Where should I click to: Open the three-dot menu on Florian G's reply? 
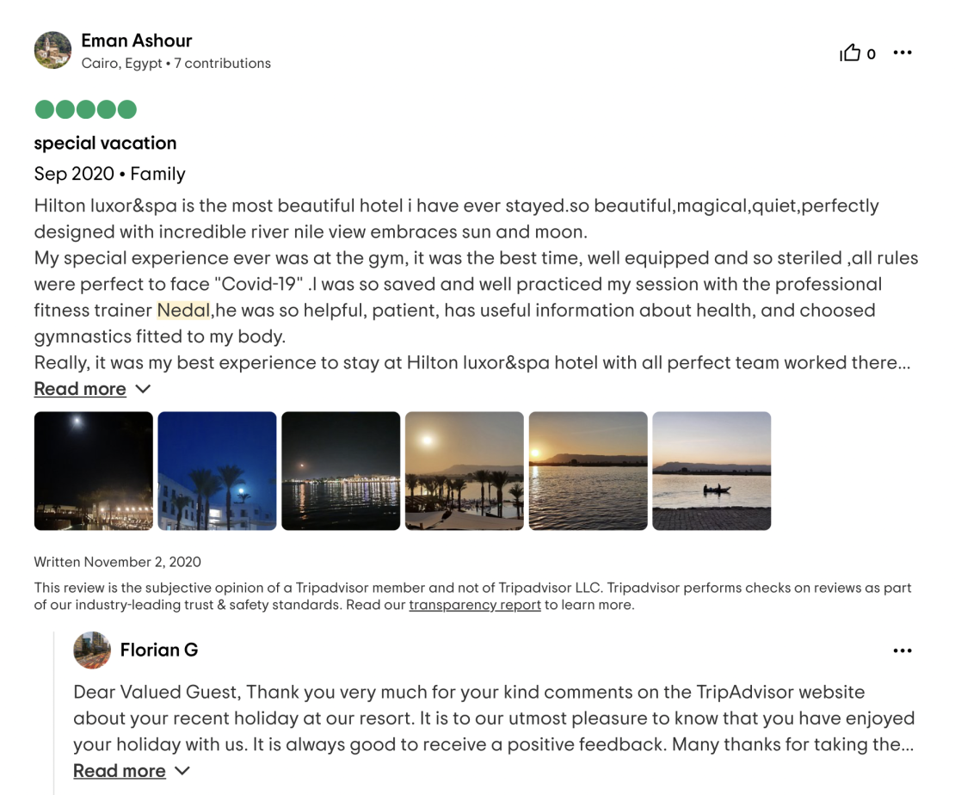(902, 650)
